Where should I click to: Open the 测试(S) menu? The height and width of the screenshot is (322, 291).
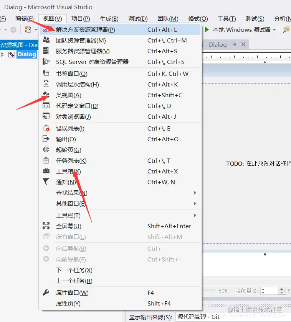(255, 19)
